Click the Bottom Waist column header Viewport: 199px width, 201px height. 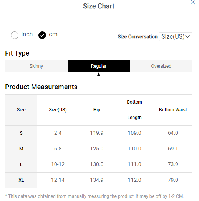pos(173,110)
